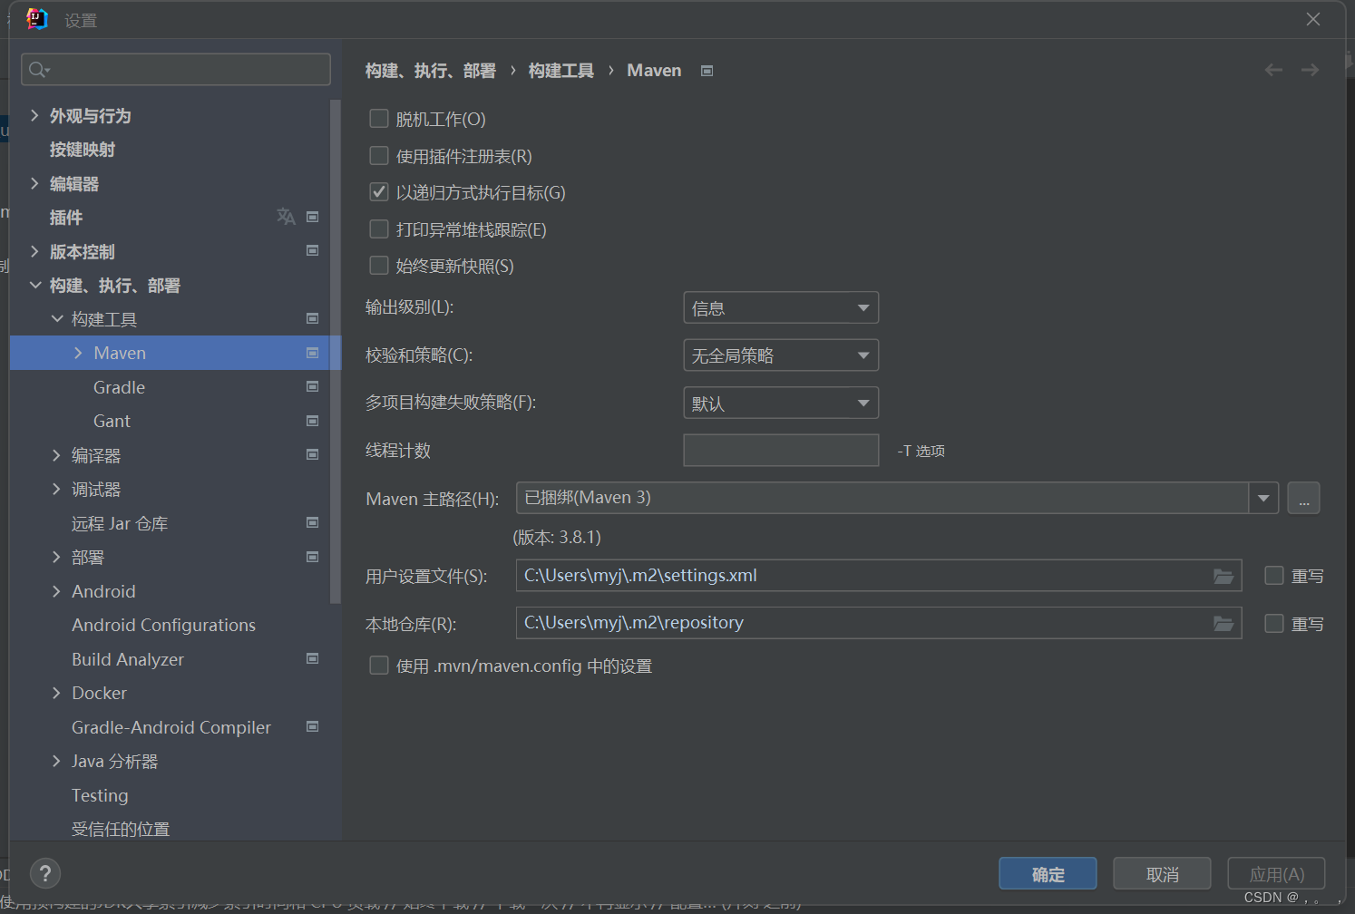
Task: Click 确定 button to confirm
Action: click(1048, 874)
